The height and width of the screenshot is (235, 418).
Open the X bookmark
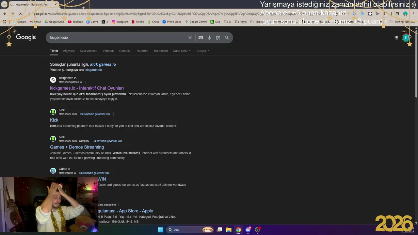coord(105,22)
